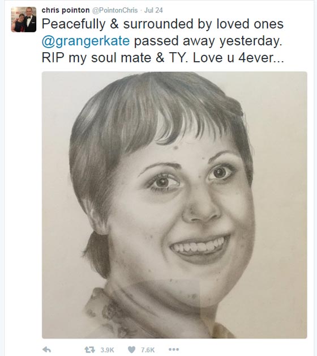Like the tweet with the heart icon
Image resolution: width=317 pixels, height=356 pixels.
[x=132, y=350]
